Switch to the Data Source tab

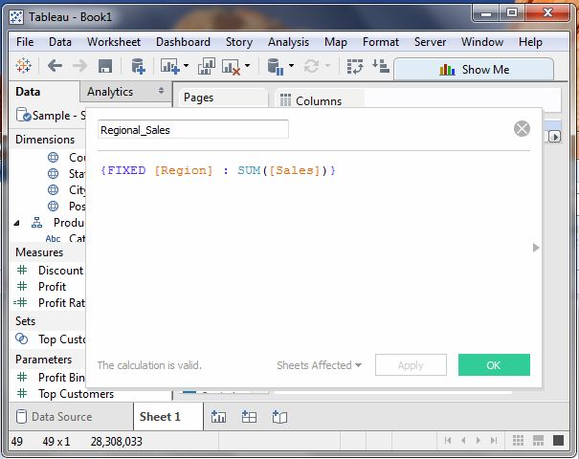(x=61, y=417)
